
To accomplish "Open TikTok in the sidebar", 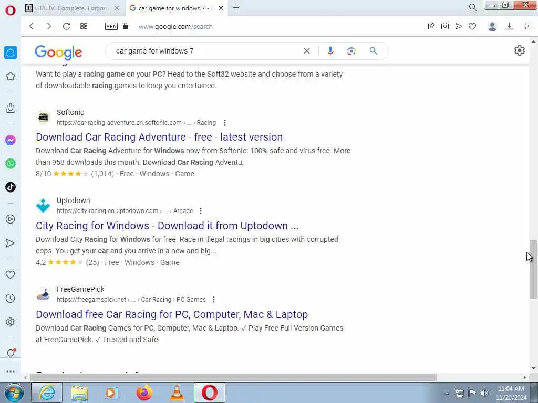I will point(11,187).
